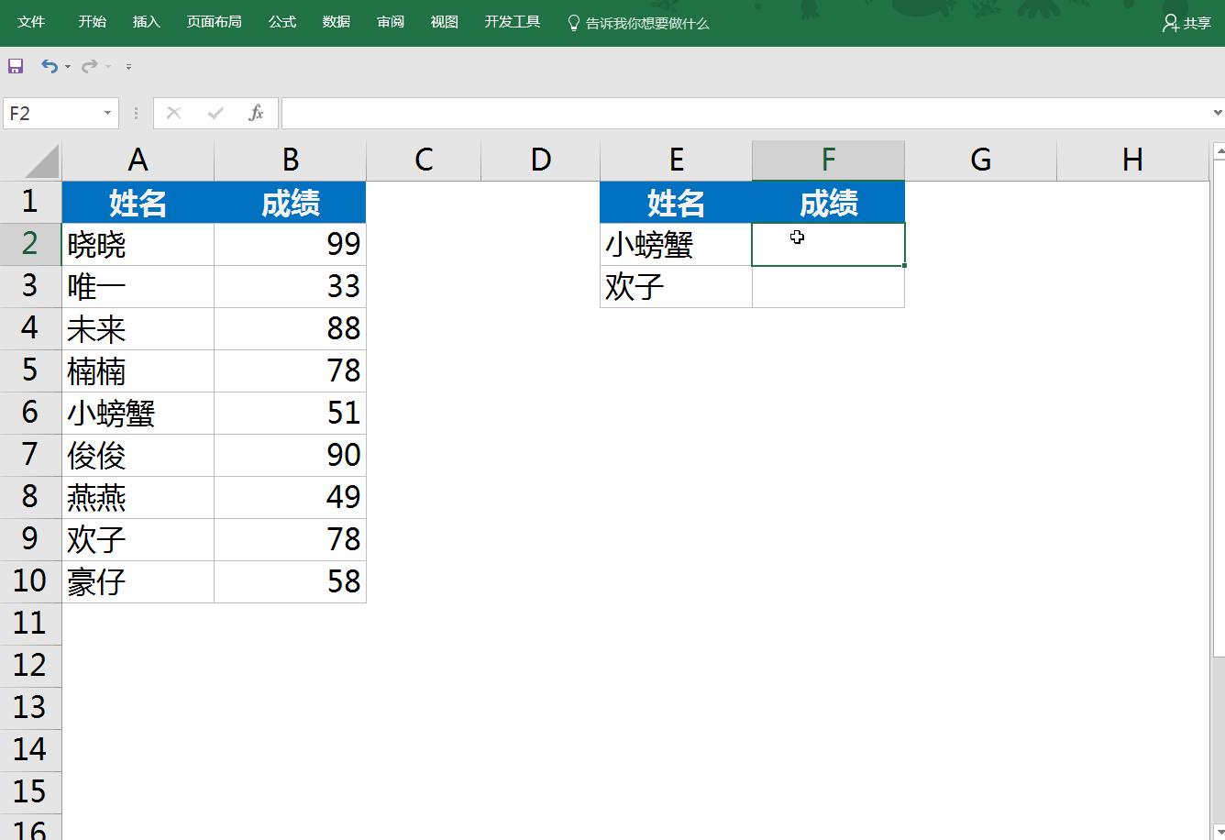Click the Save icon on Quick Access Toolbar
This screenshot has height=840, width=1225.
(16, 65)
